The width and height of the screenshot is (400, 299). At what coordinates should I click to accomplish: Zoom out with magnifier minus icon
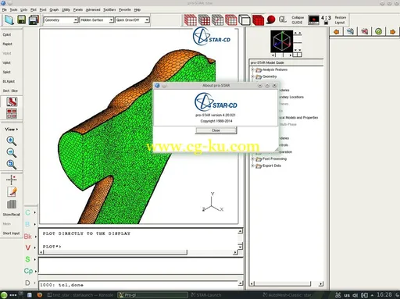(11, 152)
